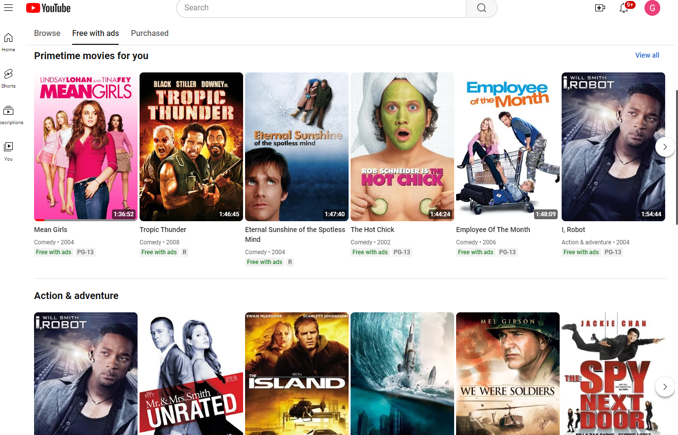Click the Primetime movies for you heading
This screenshot has height=435, width=678.
tap(91, 56)
